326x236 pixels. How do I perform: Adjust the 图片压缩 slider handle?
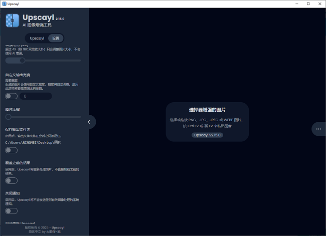(9, 117)
